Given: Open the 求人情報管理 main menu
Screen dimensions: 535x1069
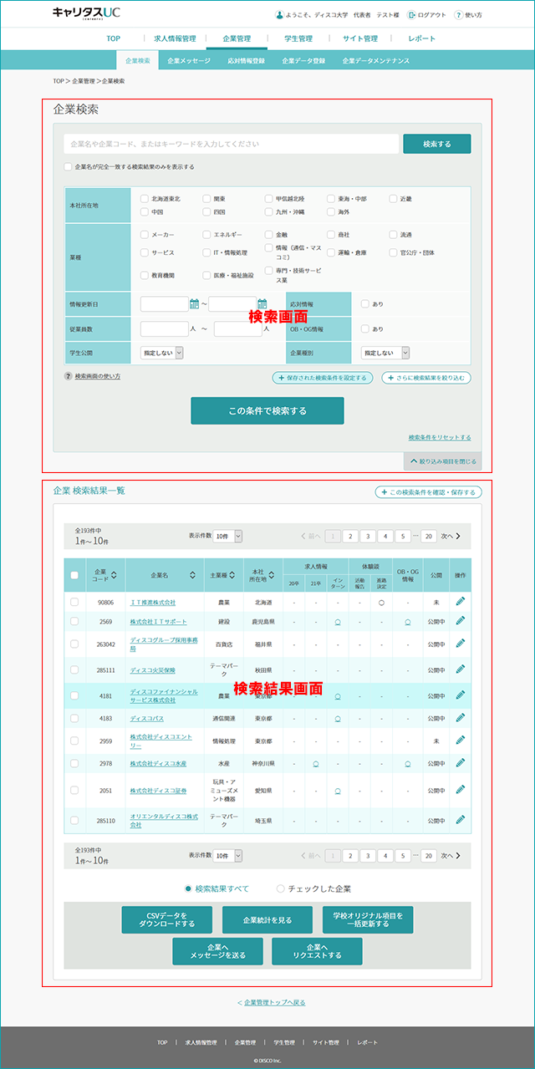Looking at the screenshot, I should (x=175, y=38).
